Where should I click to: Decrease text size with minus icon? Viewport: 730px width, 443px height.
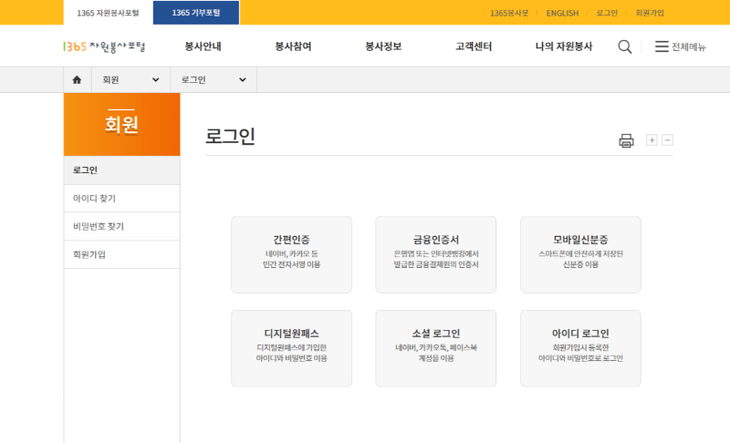tap(667, 140)
